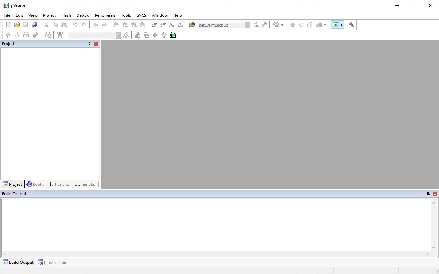Go to the previous bookmark
Viewport: 439px width, 274px height.
pos(125,25)
